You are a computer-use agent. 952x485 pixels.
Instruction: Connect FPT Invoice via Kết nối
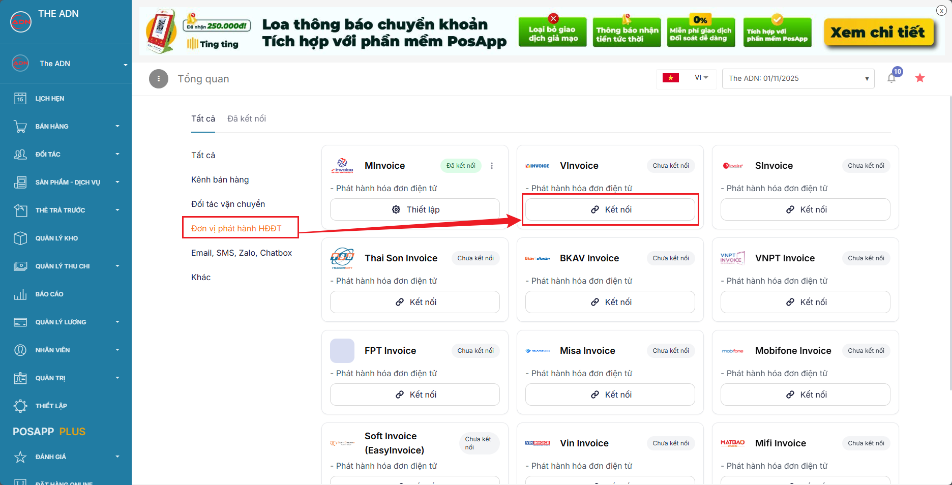(415, 395)
